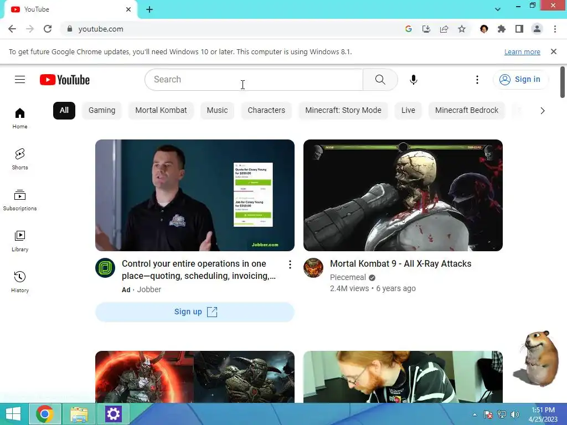567x425 pixels.
Task: Click the Piecemeal channel name
Action: [x=348, y=277]
